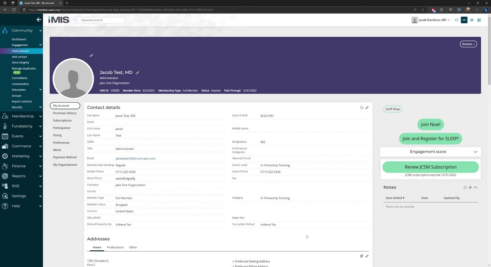Image resolution: width=491 pixels, height=267 pixels.
Task: Click the Keyword search field
Action: coord(99,20)
